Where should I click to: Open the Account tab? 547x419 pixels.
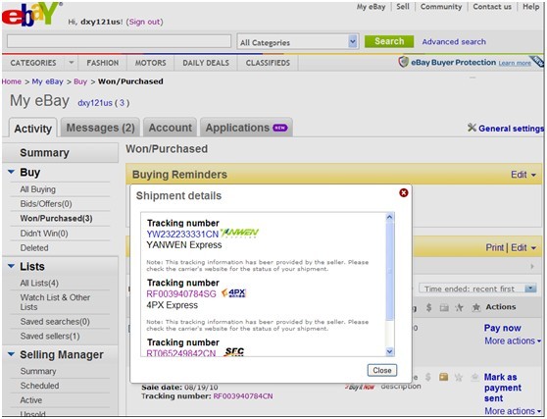pyautogui.click(x=171, y=128)
